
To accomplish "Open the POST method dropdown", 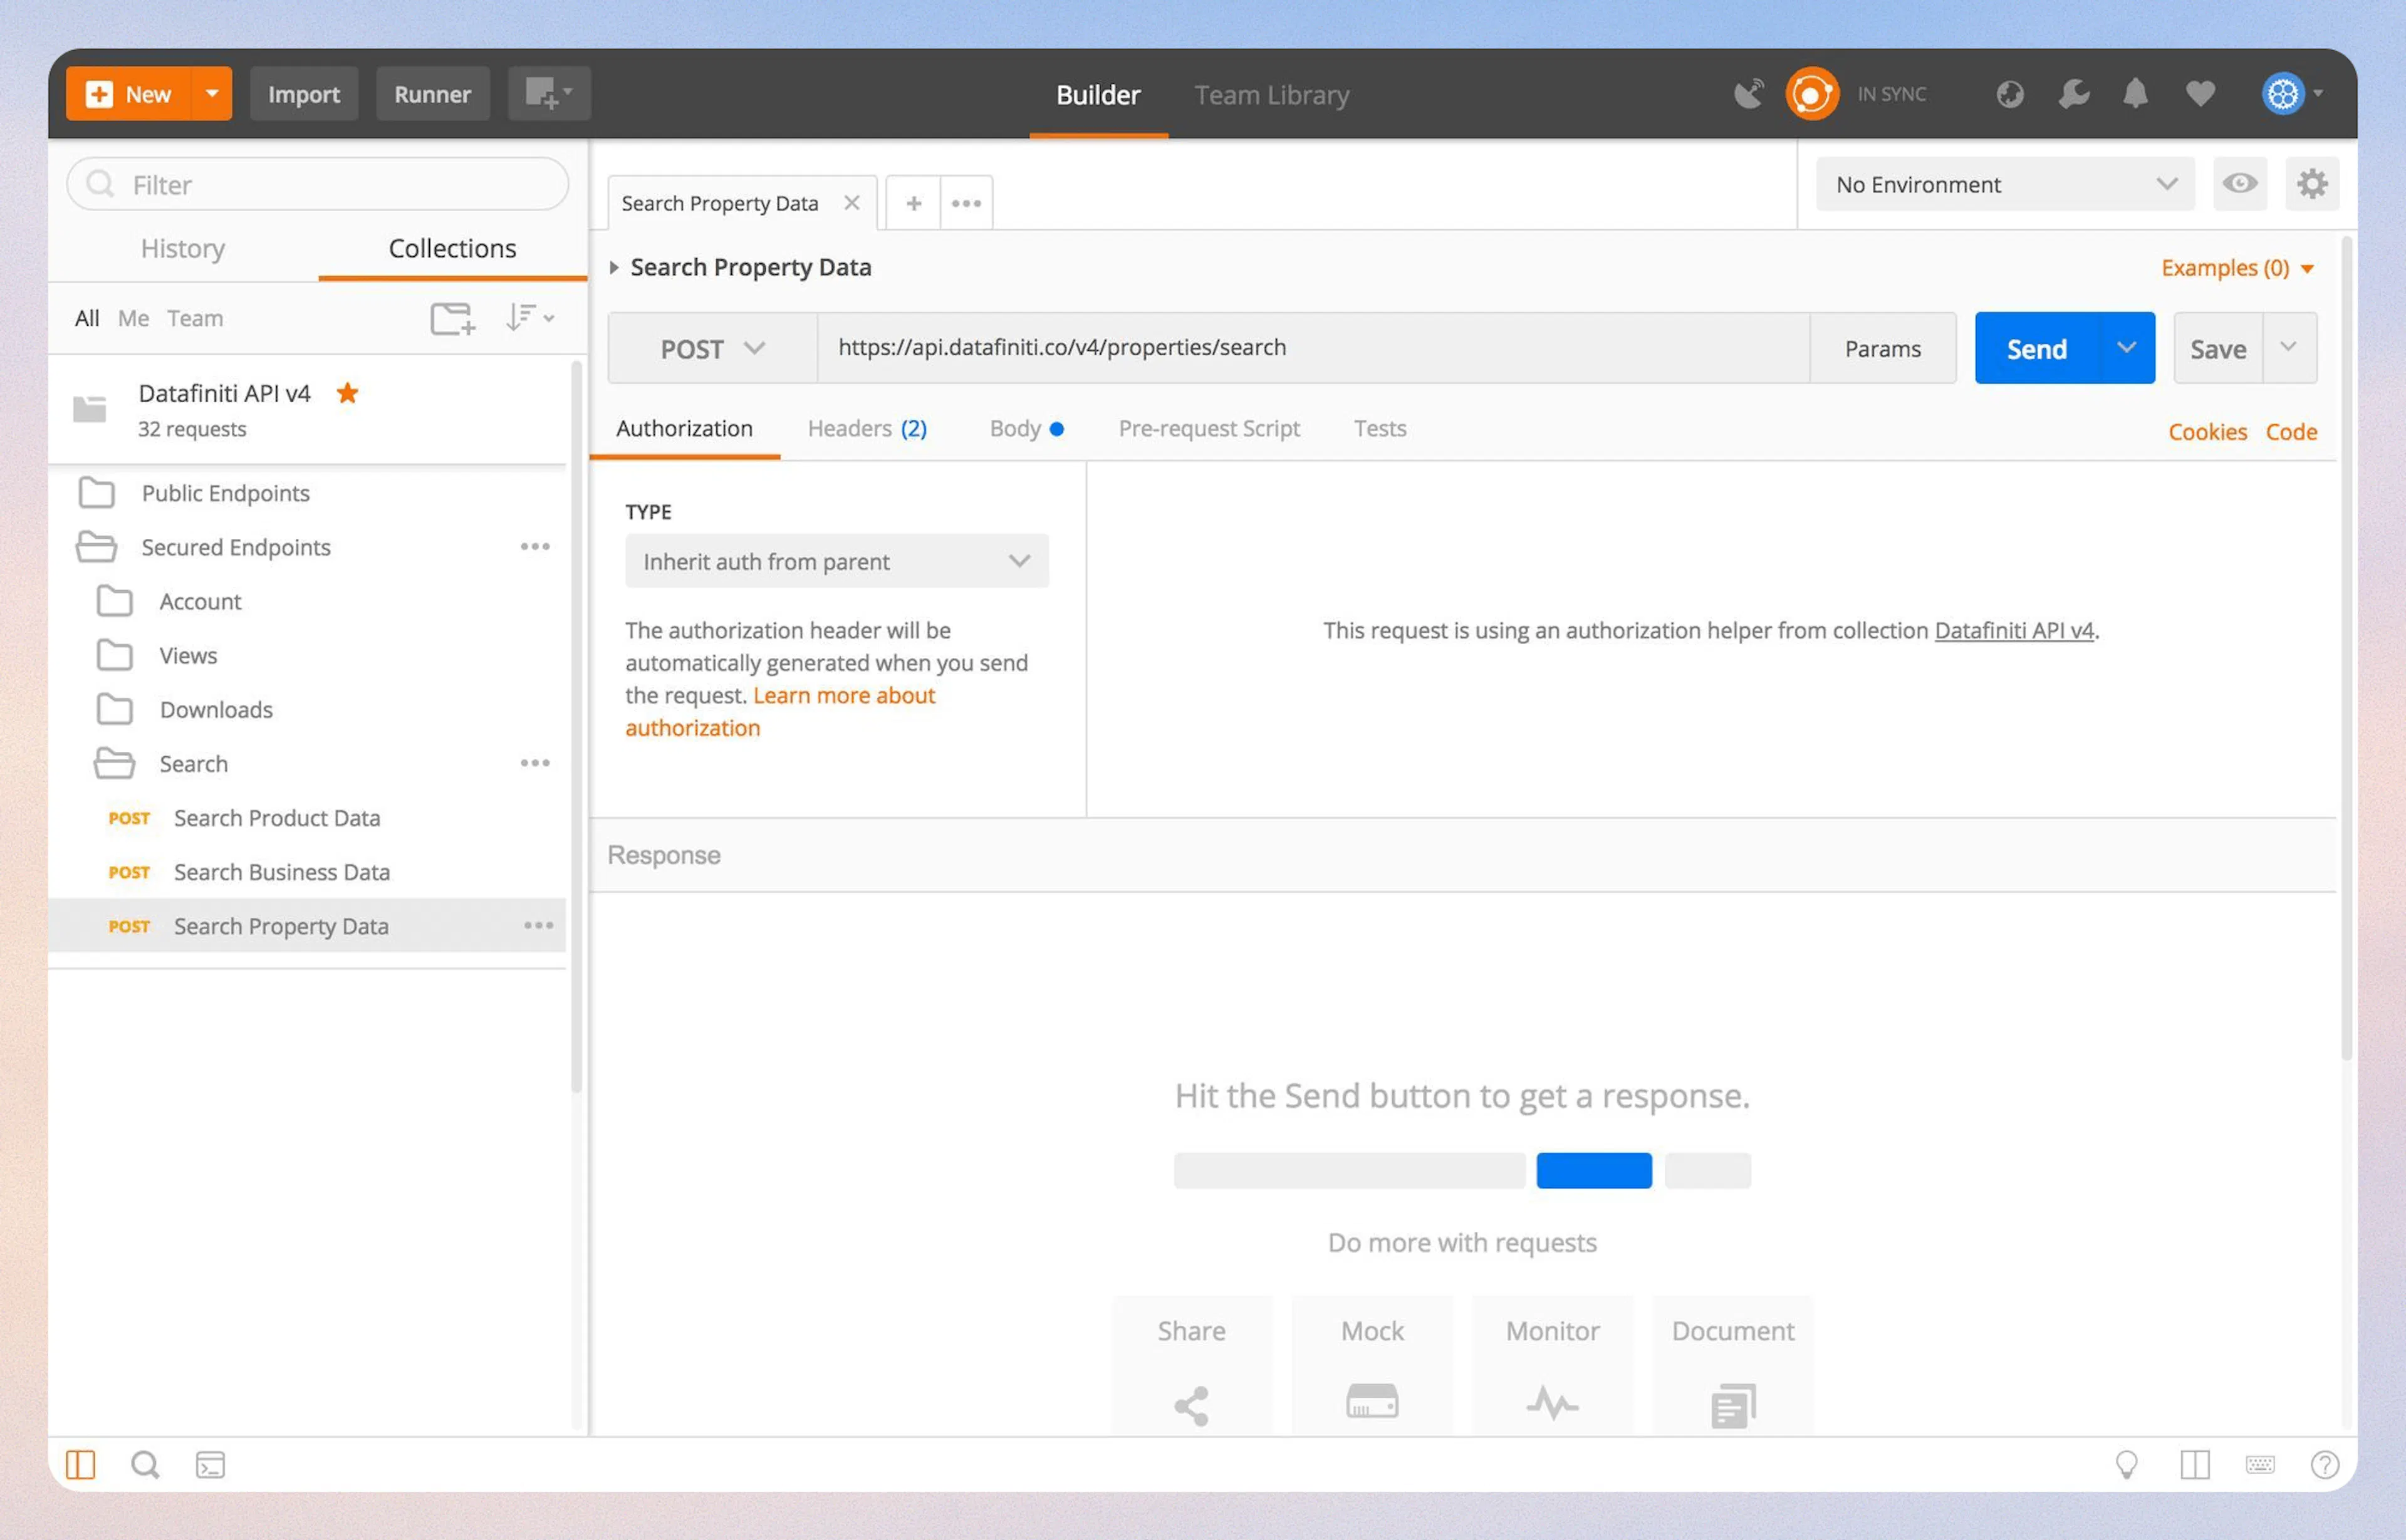I will click(711, 348).
